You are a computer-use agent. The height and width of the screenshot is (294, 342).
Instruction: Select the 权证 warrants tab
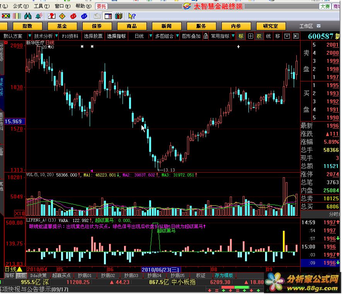click(x=201, y=276)
